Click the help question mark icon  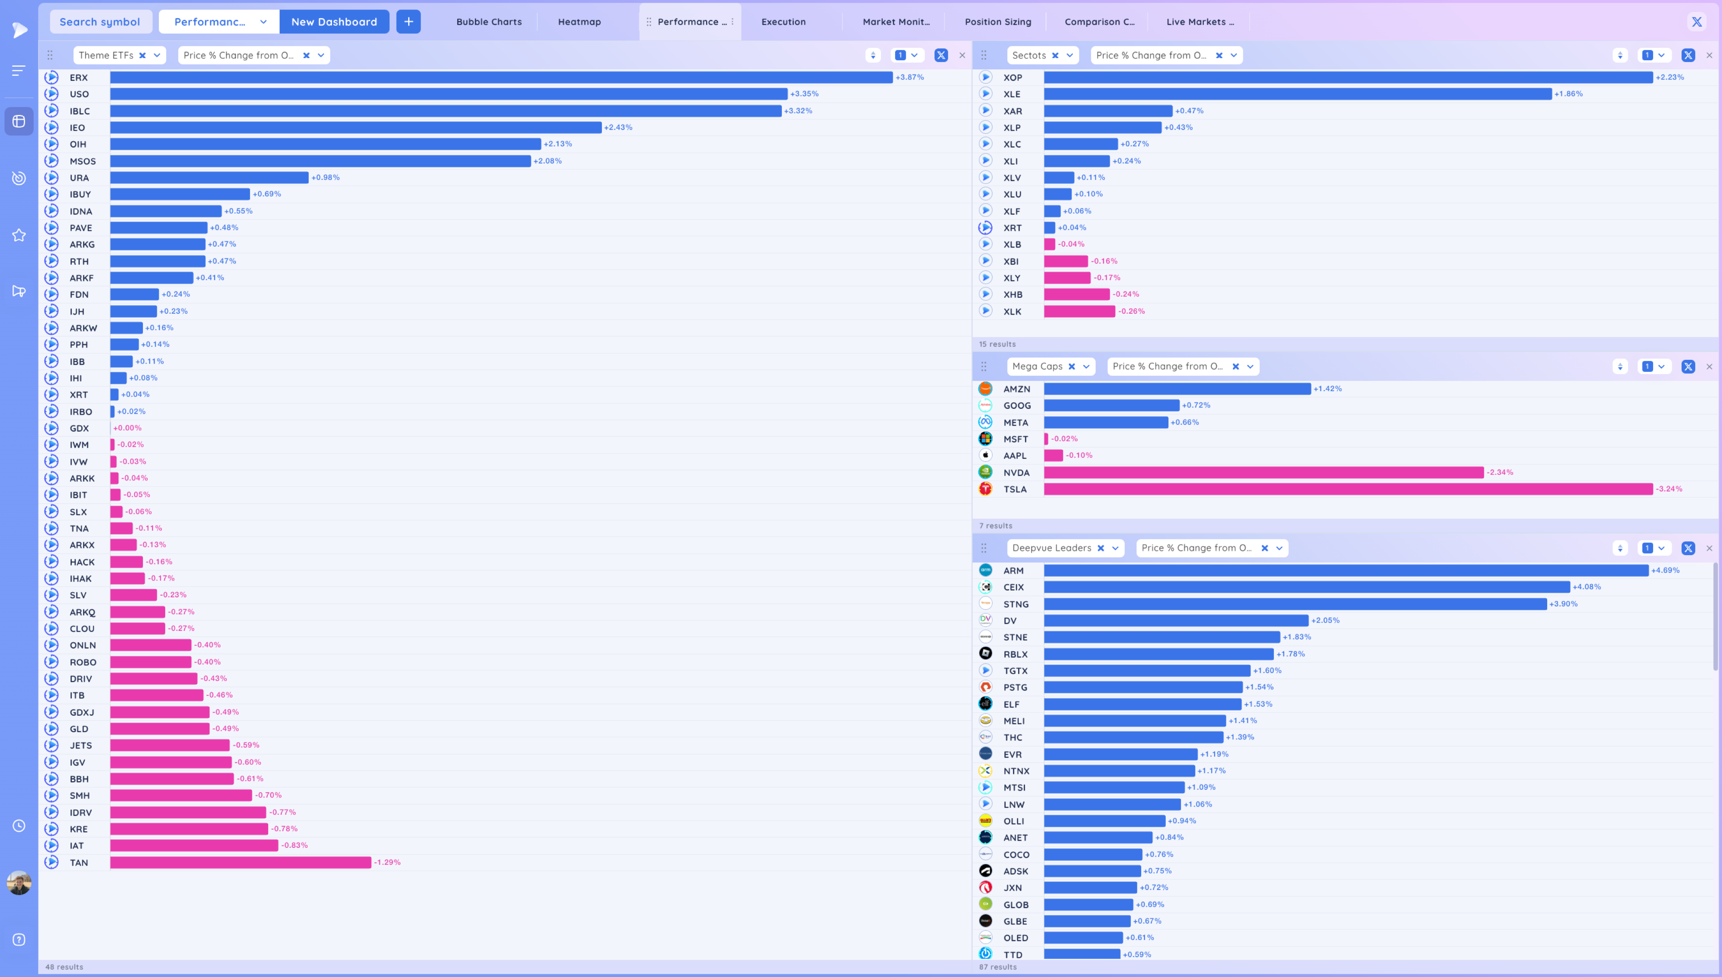click(x=19, y=940)
